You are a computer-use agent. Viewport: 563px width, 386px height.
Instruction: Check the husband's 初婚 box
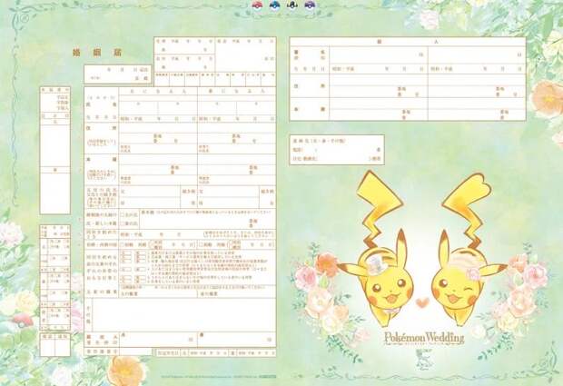pos(123,244)
